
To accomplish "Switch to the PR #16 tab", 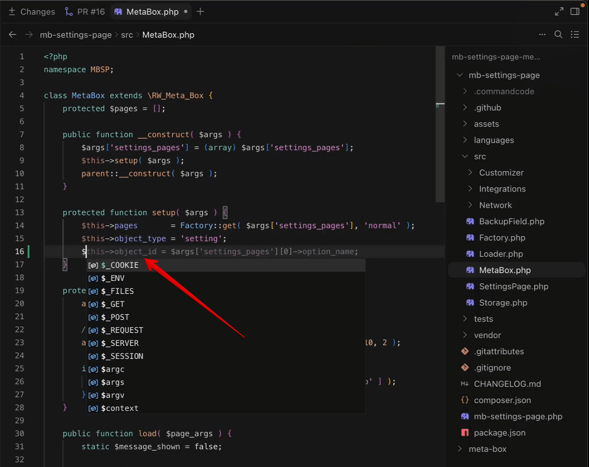I will [85, 11].
